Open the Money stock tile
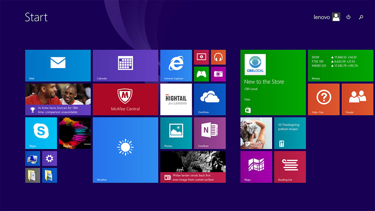 pos(340,65)
